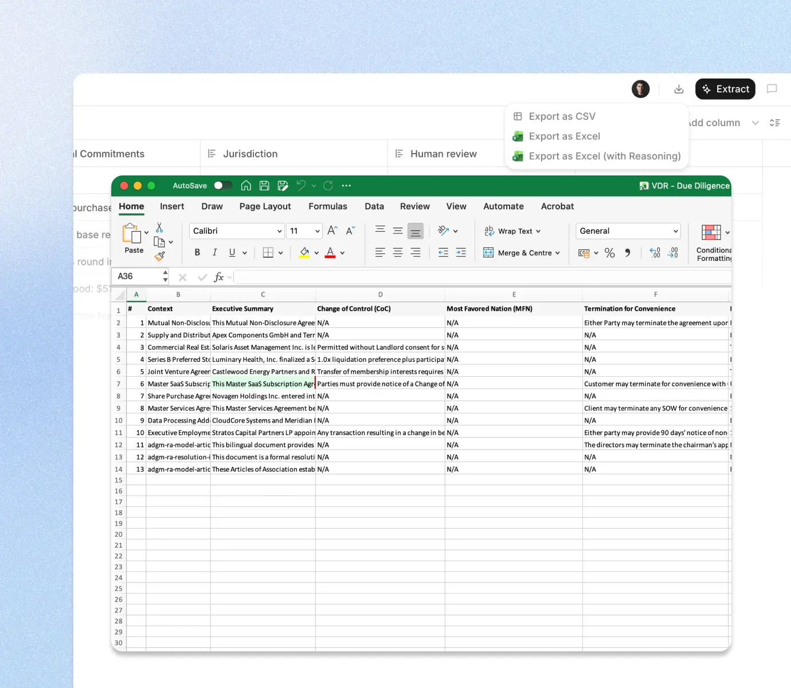Align text to bottom
This screenshot has height=688, width=791.
[x=416, y=230]
